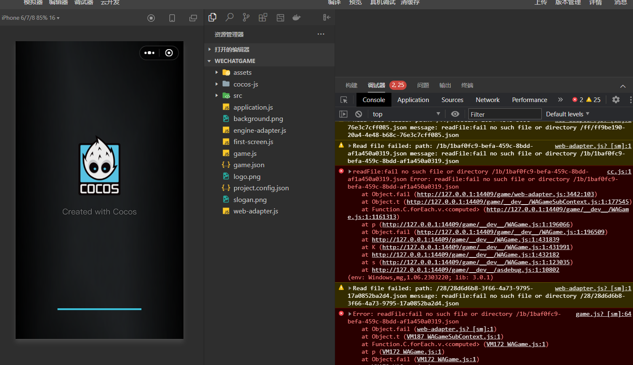Click the explorer files icon
633x365 pixels.
click(x=213, y=17)
